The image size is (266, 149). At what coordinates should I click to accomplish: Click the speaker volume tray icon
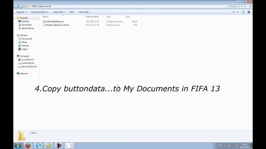tap(236, 146)
